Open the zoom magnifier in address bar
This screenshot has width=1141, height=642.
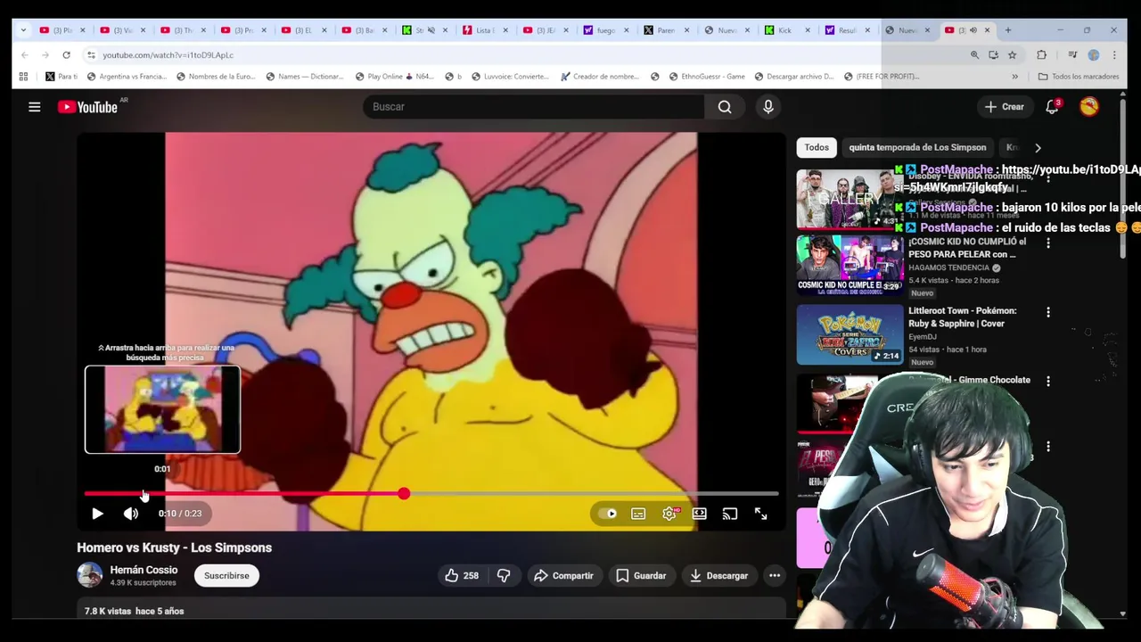point(974,55)
